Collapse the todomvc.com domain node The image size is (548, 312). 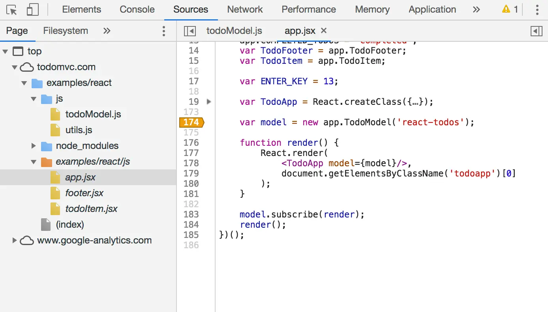tap(15, 67)
